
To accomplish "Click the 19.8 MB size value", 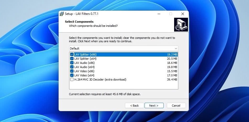I will click(x=172, y=67).
